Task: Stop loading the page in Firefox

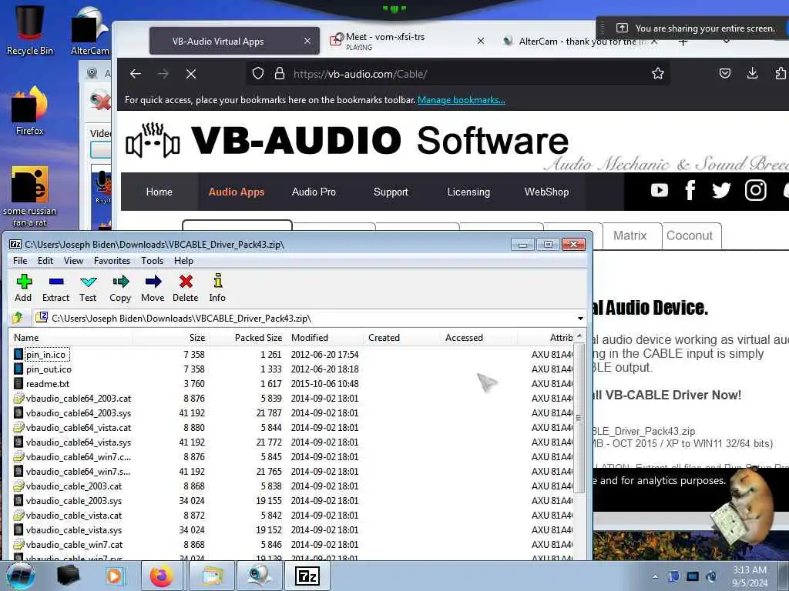Action: pos(191,74)
